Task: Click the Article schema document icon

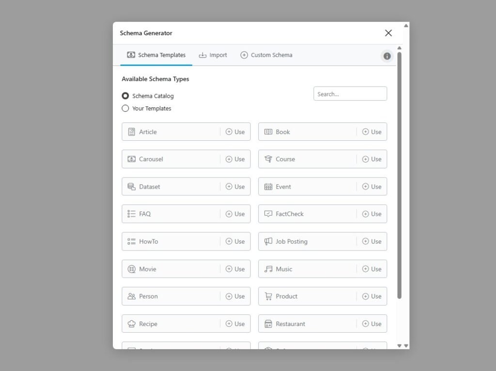Action: (131, 132)
